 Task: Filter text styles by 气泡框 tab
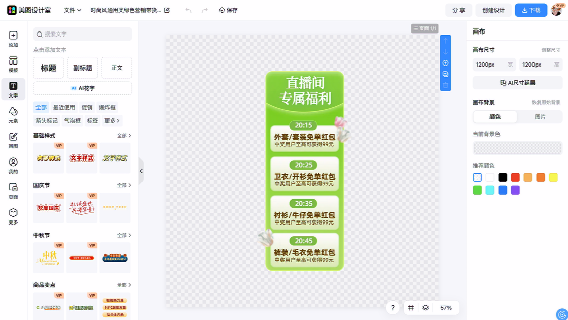point(72,121)
